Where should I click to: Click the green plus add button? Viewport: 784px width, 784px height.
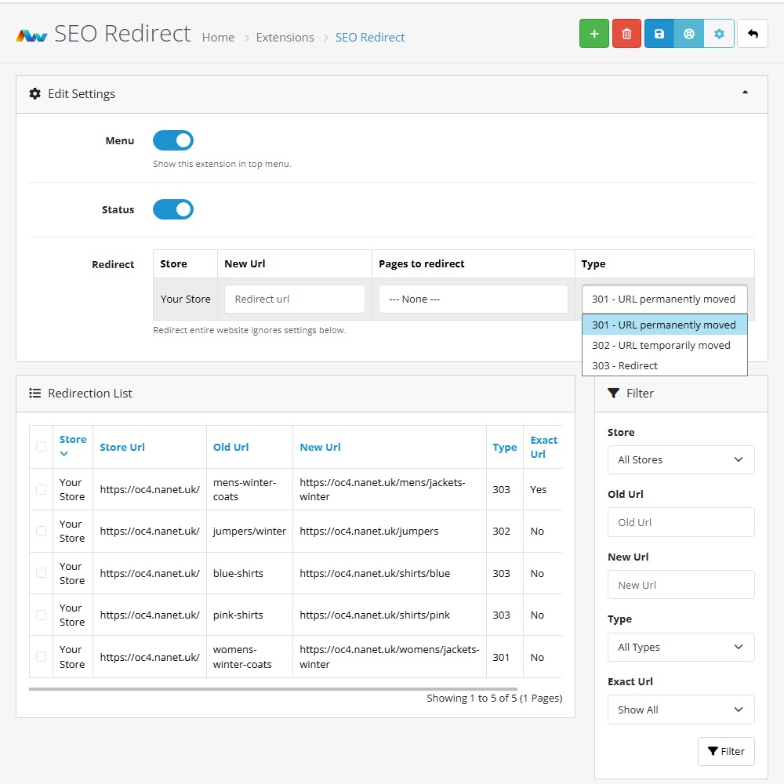[593, 34]
